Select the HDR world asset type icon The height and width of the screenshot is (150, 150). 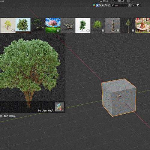click(x=106, y=5)
